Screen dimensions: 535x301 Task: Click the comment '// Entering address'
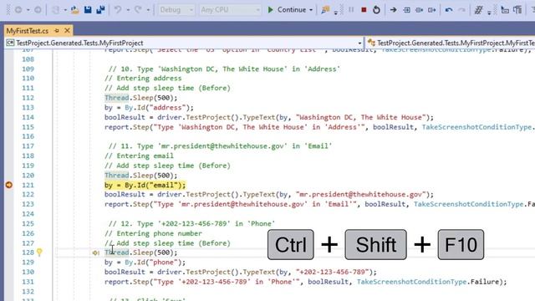[143, 78]
